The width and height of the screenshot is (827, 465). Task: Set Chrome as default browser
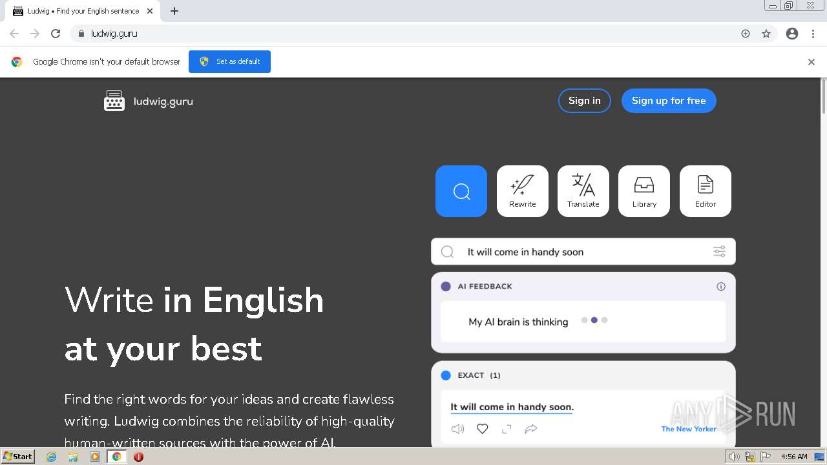click(229, 61)
